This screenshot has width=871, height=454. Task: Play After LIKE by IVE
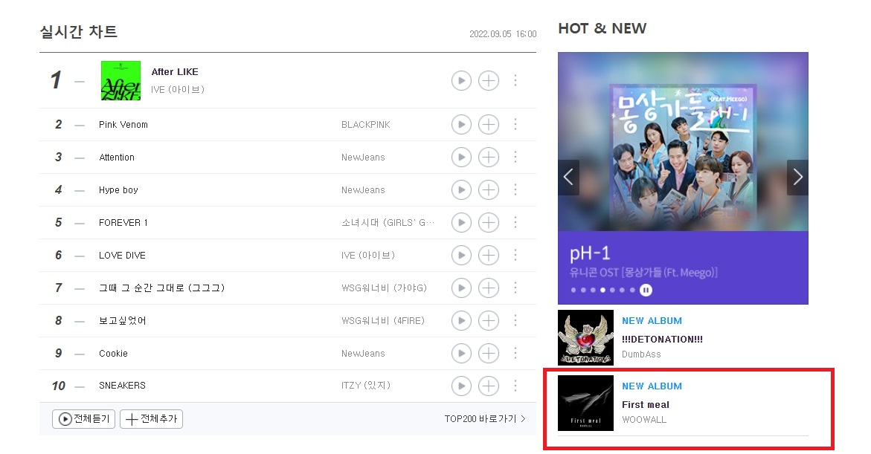pyautogui.click(x=461, y=80)
